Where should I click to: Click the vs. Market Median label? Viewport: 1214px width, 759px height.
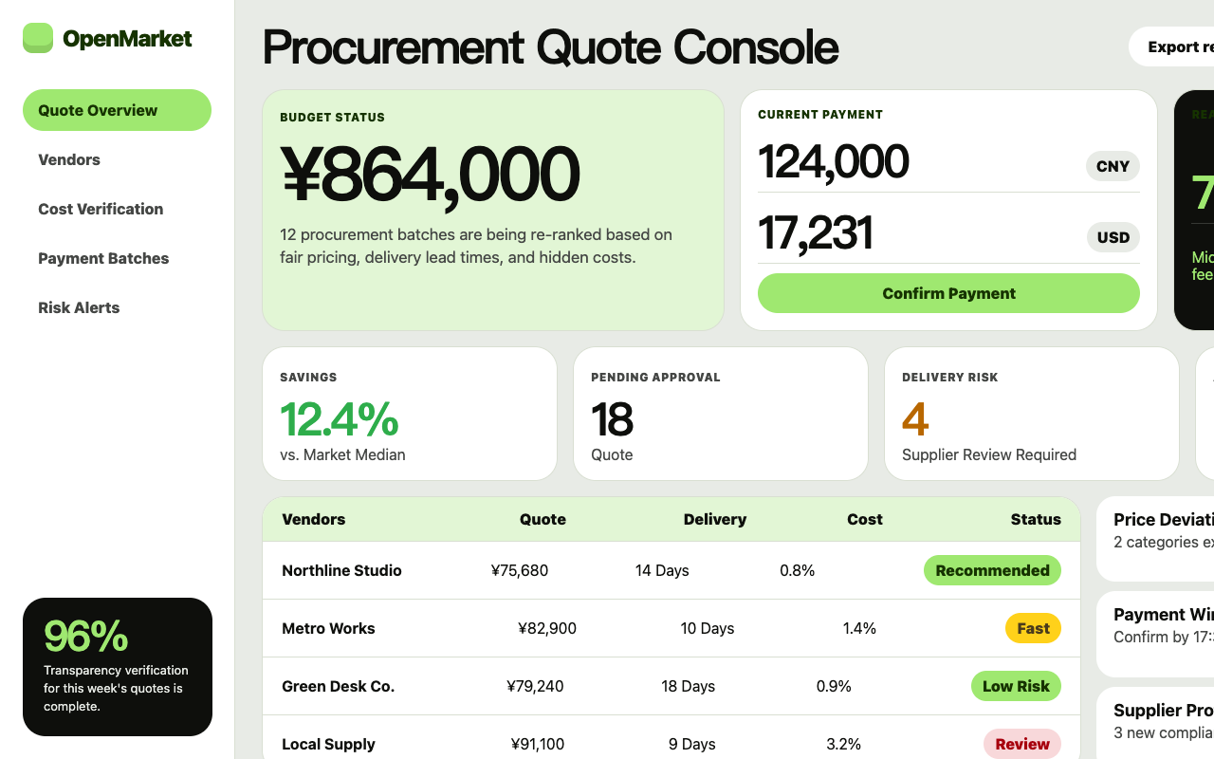pos(342,454)
